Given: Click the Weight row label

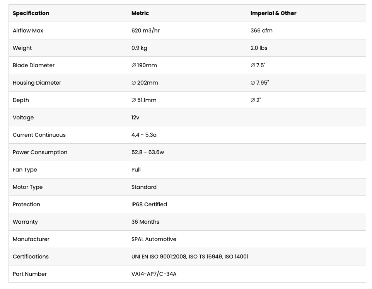Looking at the screenshot, I should click(22, 48).
